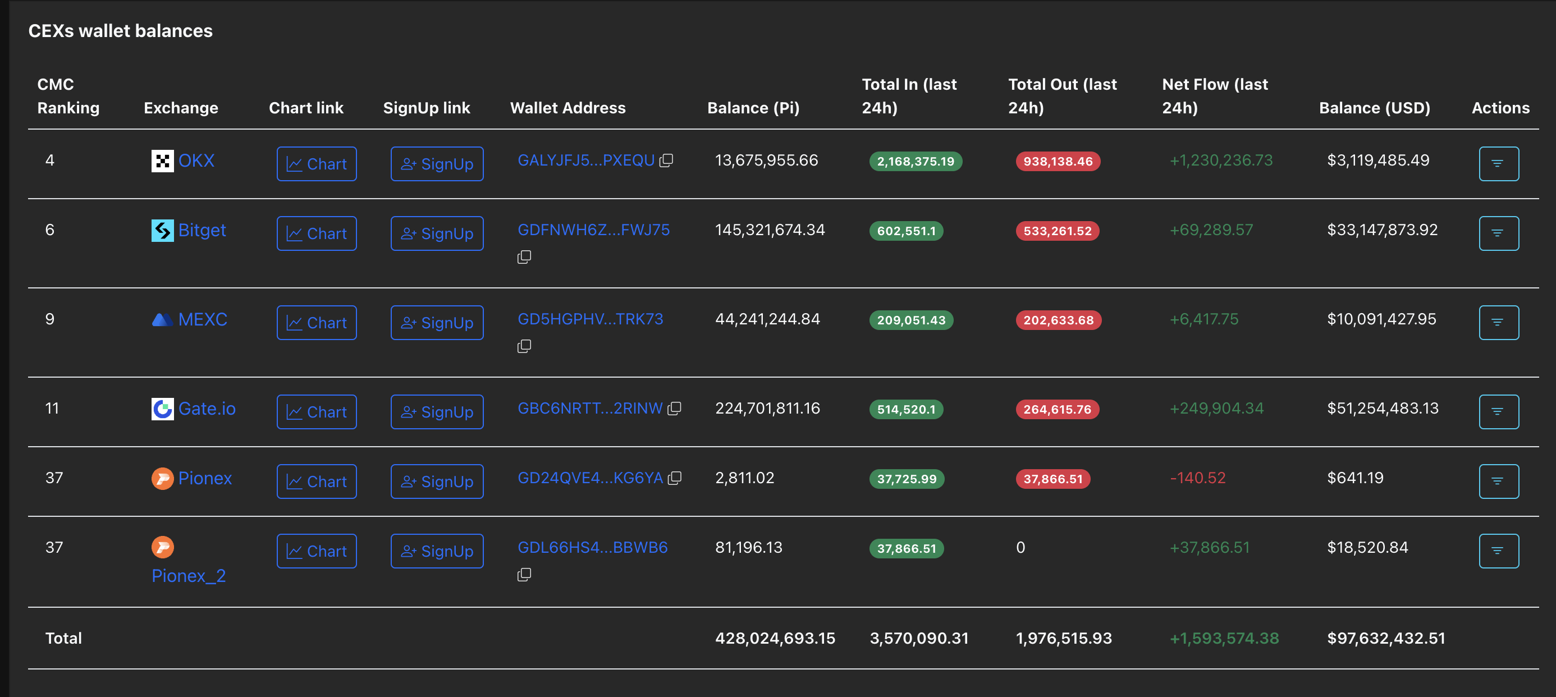Copy the Bitget wallet address

click(x=524, y=256)
